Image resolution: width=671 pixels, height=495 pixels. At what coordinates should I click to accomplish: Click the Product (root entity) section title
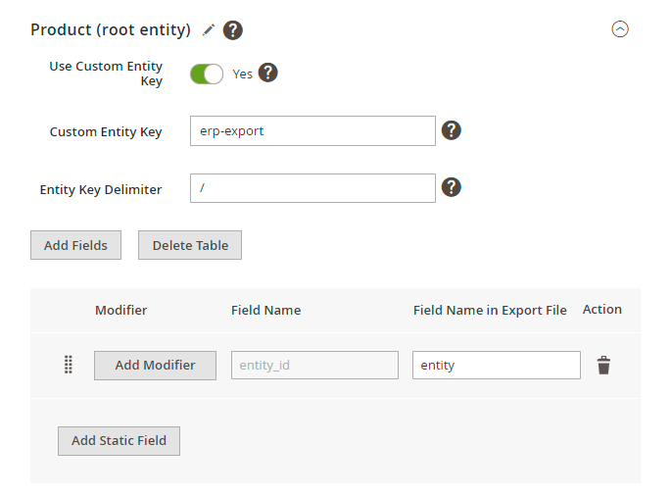coord(111,29)
